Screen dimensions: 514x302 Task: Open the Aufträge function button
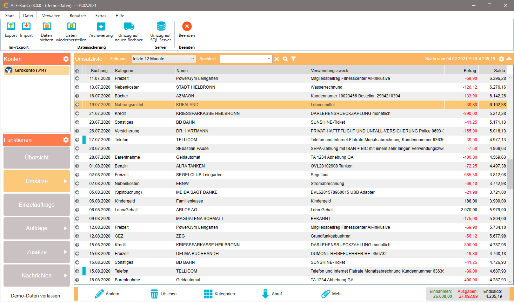36,228
